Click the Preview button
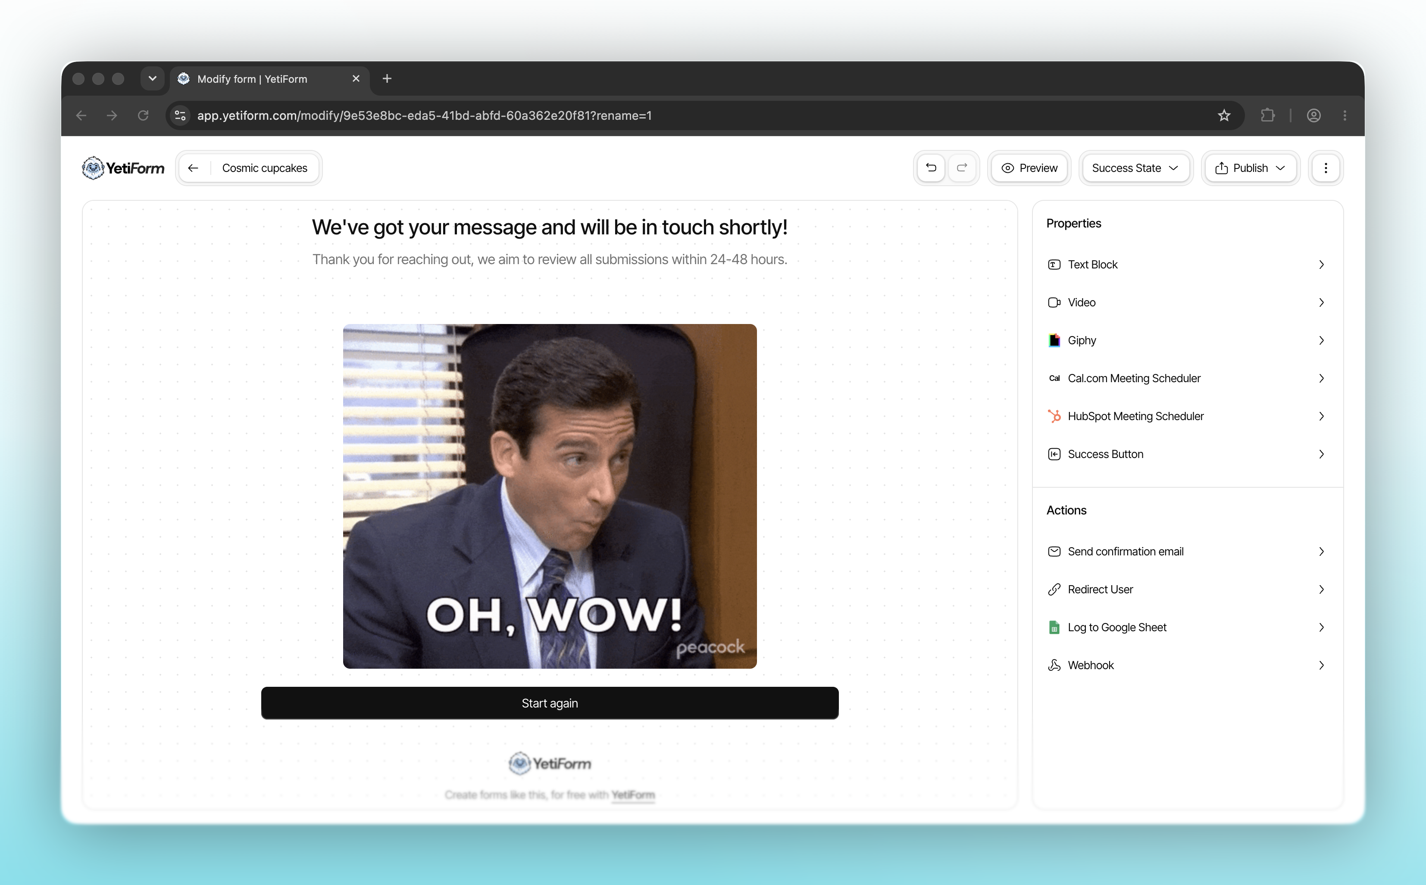The image size is (1426, 885). [x=1029, y=168]
